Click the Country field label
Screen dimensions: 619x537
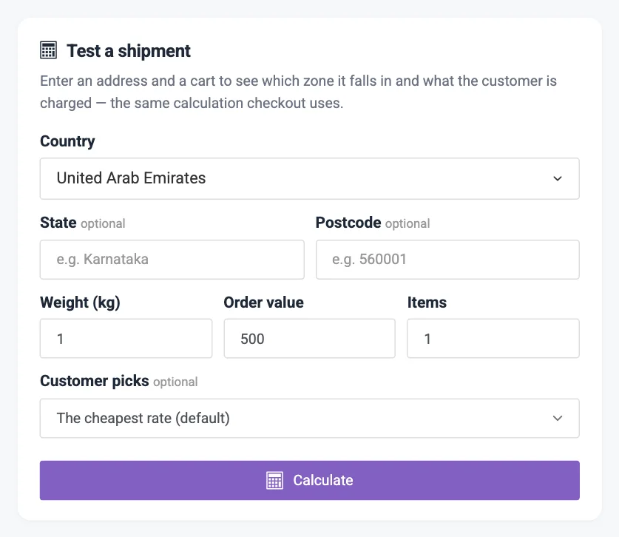67,141
